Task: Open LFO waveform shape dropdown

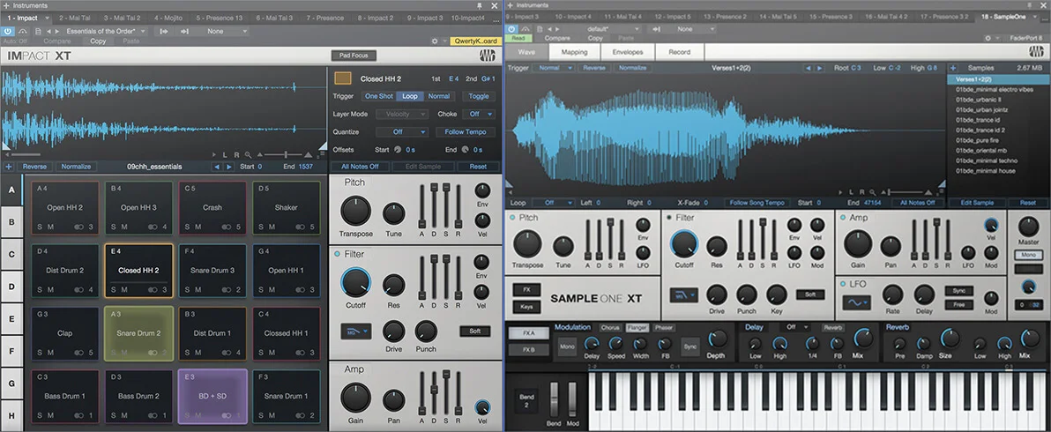Action: click(857, 302)
